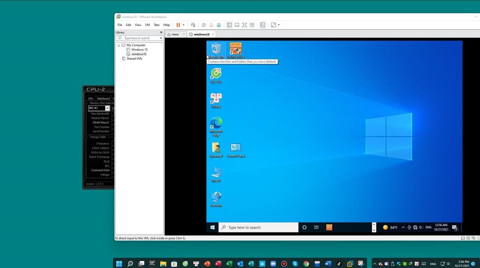Open Microsoft Word from the host taskbar

coord(328,264)
